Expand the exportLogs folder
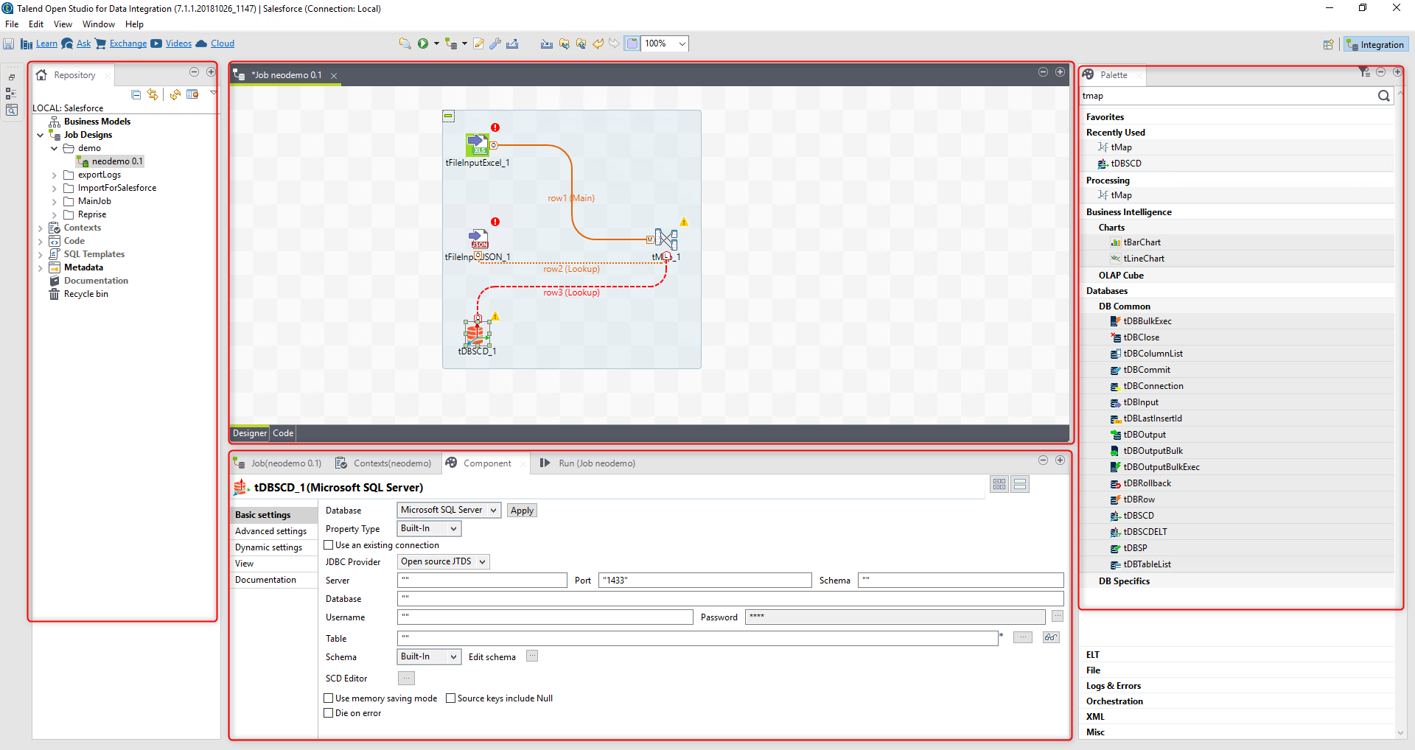The width and height of the screenshot is (1415, 750). coord(55,175)
